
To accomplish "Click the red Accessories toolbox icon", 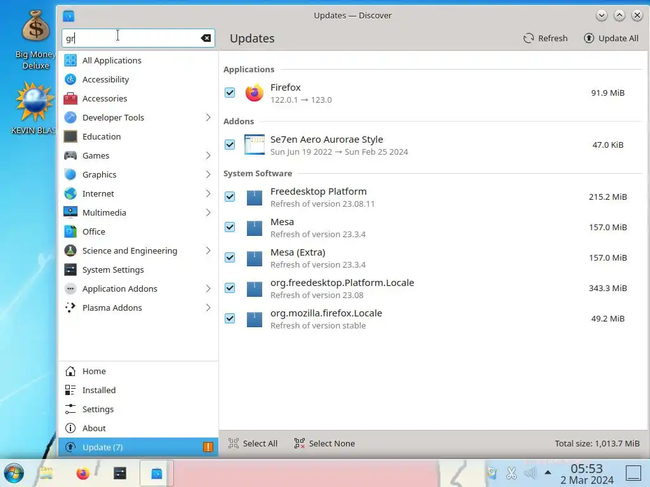I will tap(70, 98).
